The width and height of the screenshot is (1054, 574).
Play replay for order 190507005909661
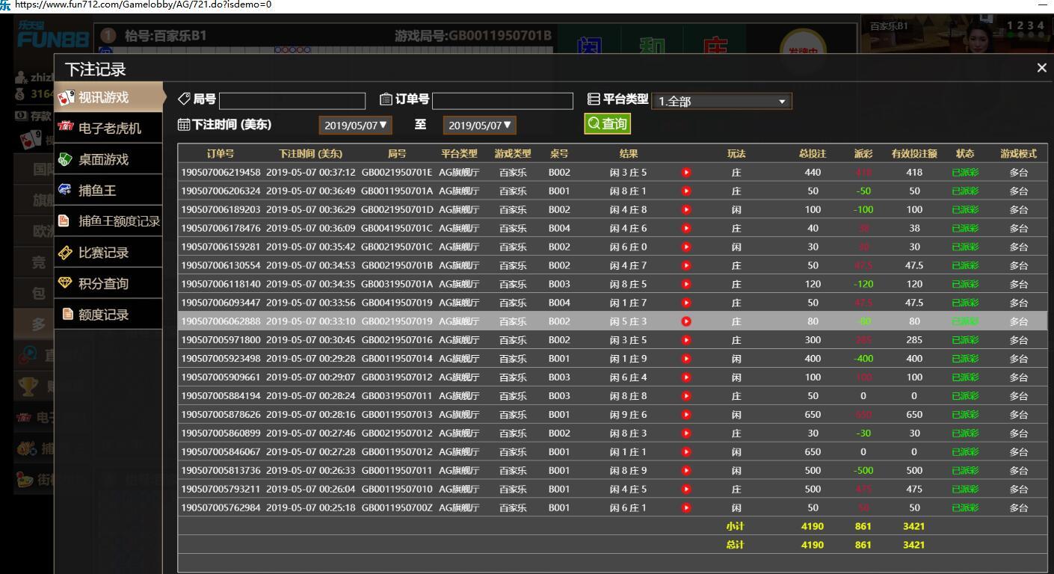point(686,377)
